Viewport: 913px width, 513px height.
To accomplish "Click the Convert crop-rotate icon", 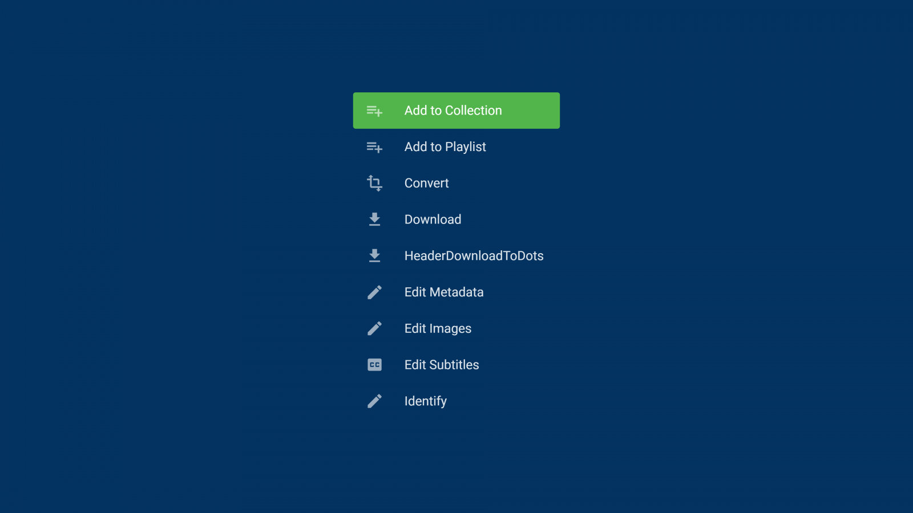I will pos(374,183).
